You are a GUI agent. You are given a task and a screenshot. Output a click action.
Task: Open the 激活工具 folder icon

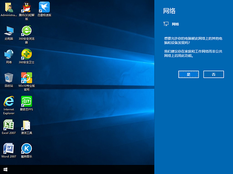coord(26,125)
